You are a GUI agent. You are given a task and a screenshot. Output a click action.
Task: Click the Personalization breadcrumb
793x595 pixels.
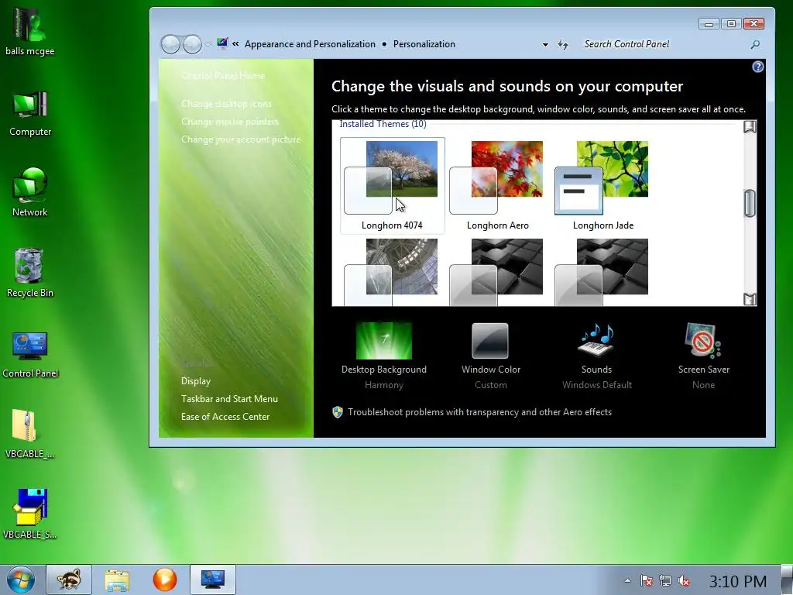424,44
